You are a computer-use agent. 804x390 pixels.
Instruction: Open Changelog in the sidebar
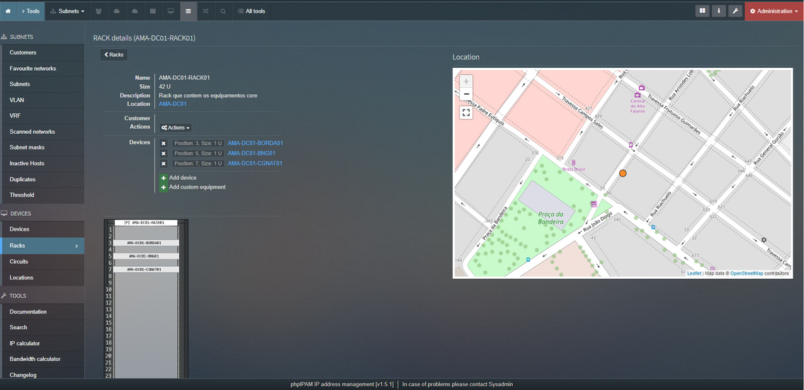coord(43,375)
